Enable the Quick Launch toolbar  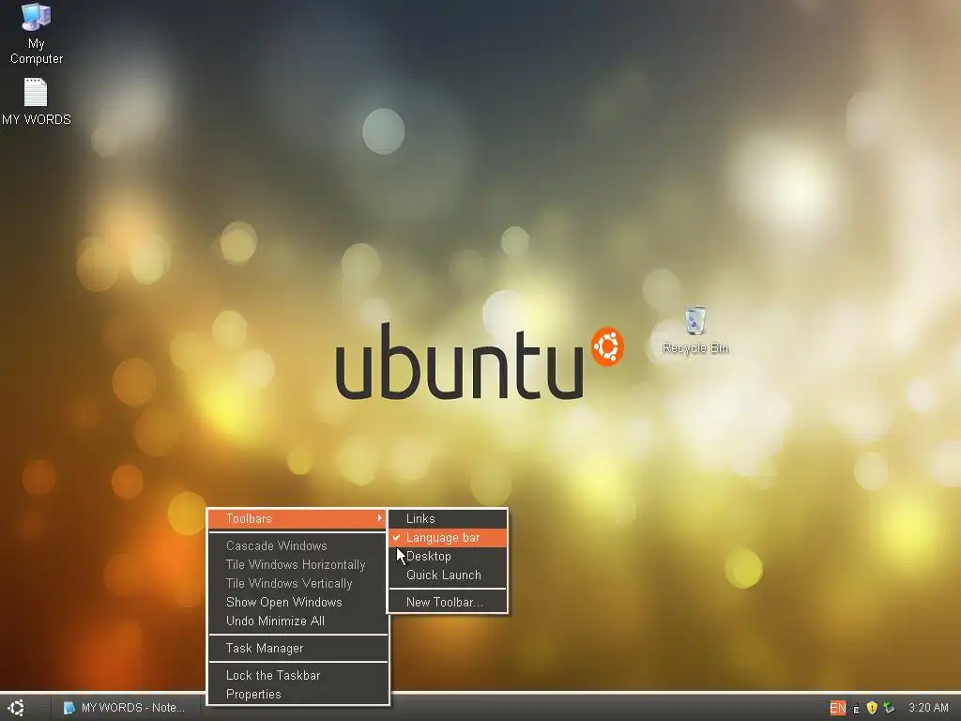(448, 575)
